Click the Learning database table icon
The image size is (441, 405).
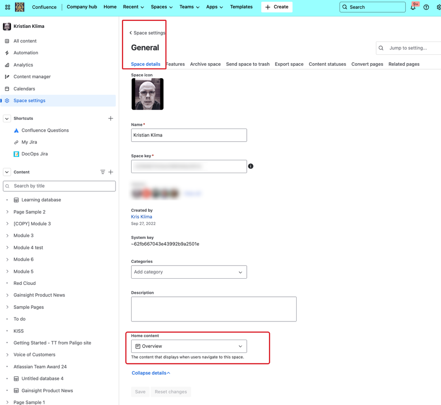pyautogui.click(x=16, y=200)
